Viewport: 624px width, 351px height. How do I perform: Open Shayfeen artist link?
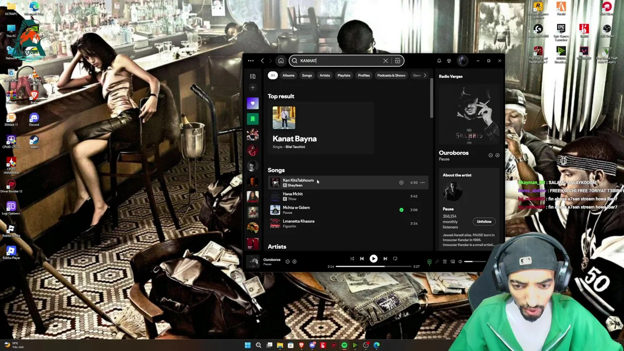(295, 185)
